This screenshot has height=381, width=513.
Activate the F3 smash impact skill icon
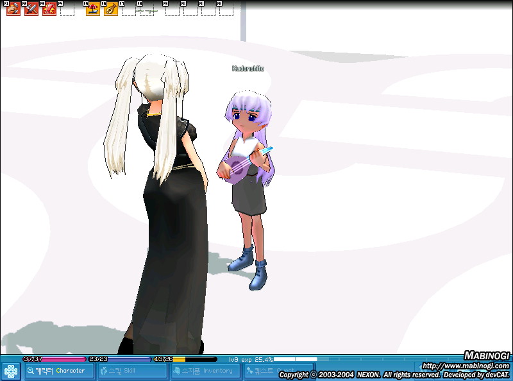pos(49,9)
